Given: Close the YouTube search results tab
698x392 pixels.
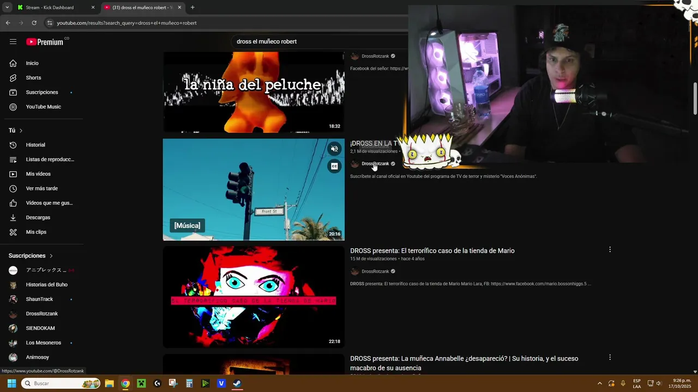Looking at the screenshot, I should 179,8.
